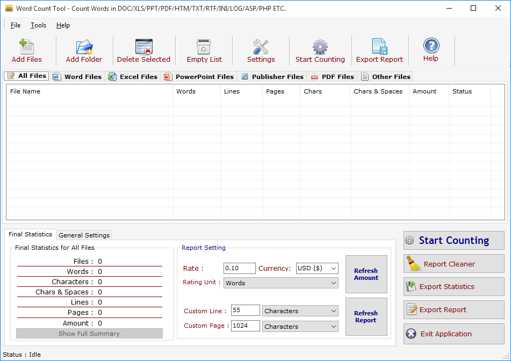This screenshot has height=361, width=511.
Task: Click the Rate input field
Action: click(x=239, y=268)
